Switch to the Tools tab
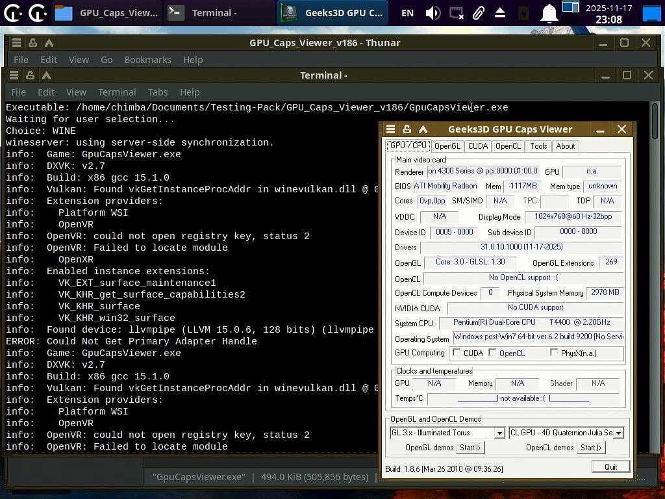Viewport: 665px width, 499px height. (x=538, y=146)
